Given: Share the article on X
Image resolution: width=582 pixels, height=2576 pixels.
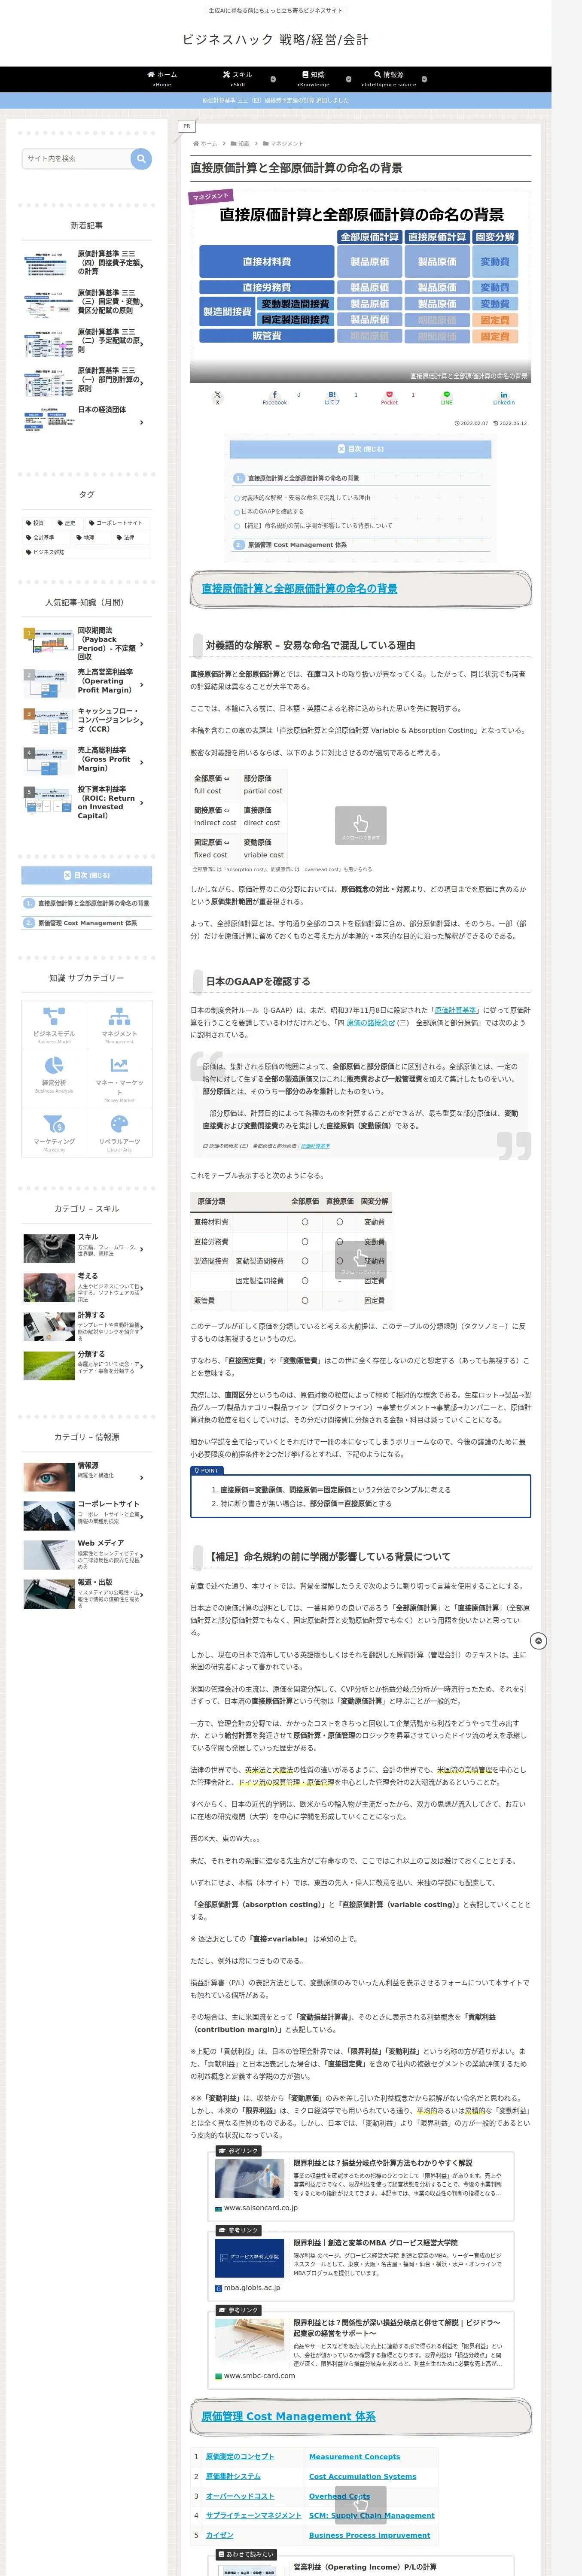Looking at the screenshot, I should (x=217, y=397).
